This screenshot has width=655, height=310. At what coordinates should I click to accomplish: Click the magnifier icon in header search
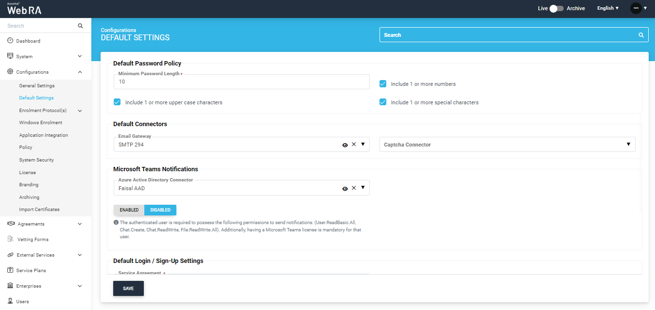tap(641, 35)
